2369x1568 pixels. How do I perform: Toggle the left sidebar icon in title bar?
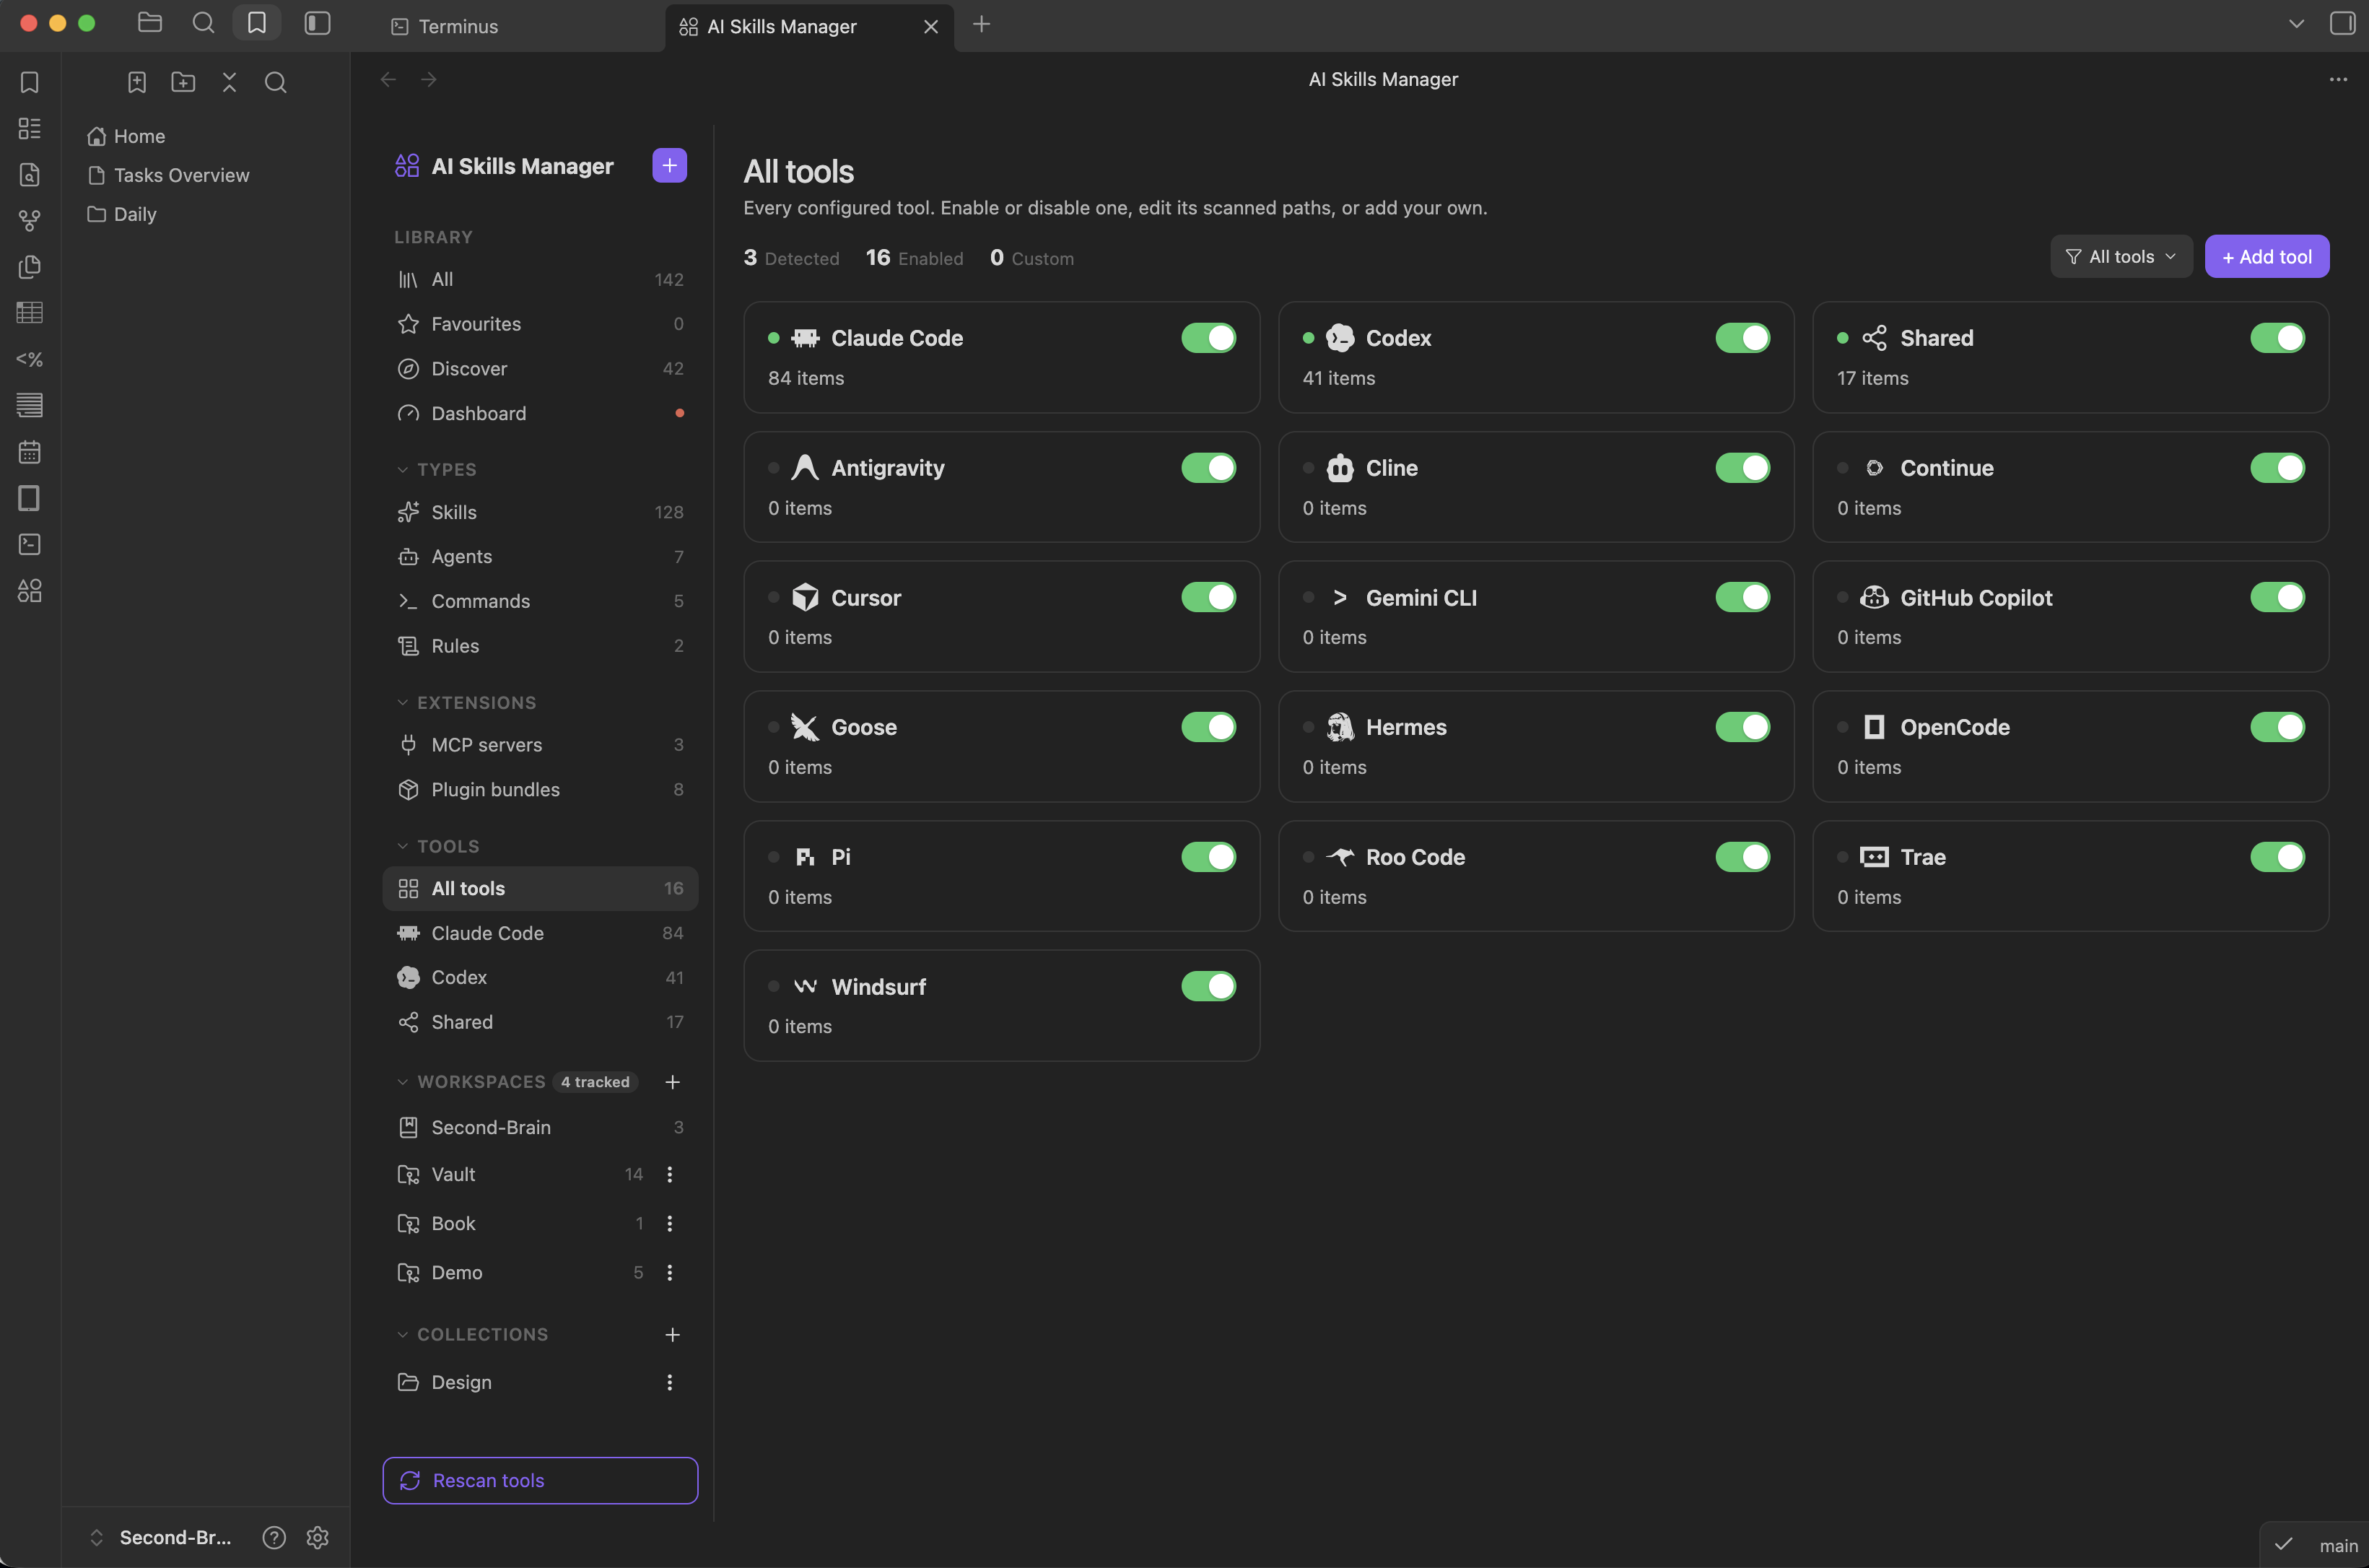pyautogui.click(x=317, y=23)
